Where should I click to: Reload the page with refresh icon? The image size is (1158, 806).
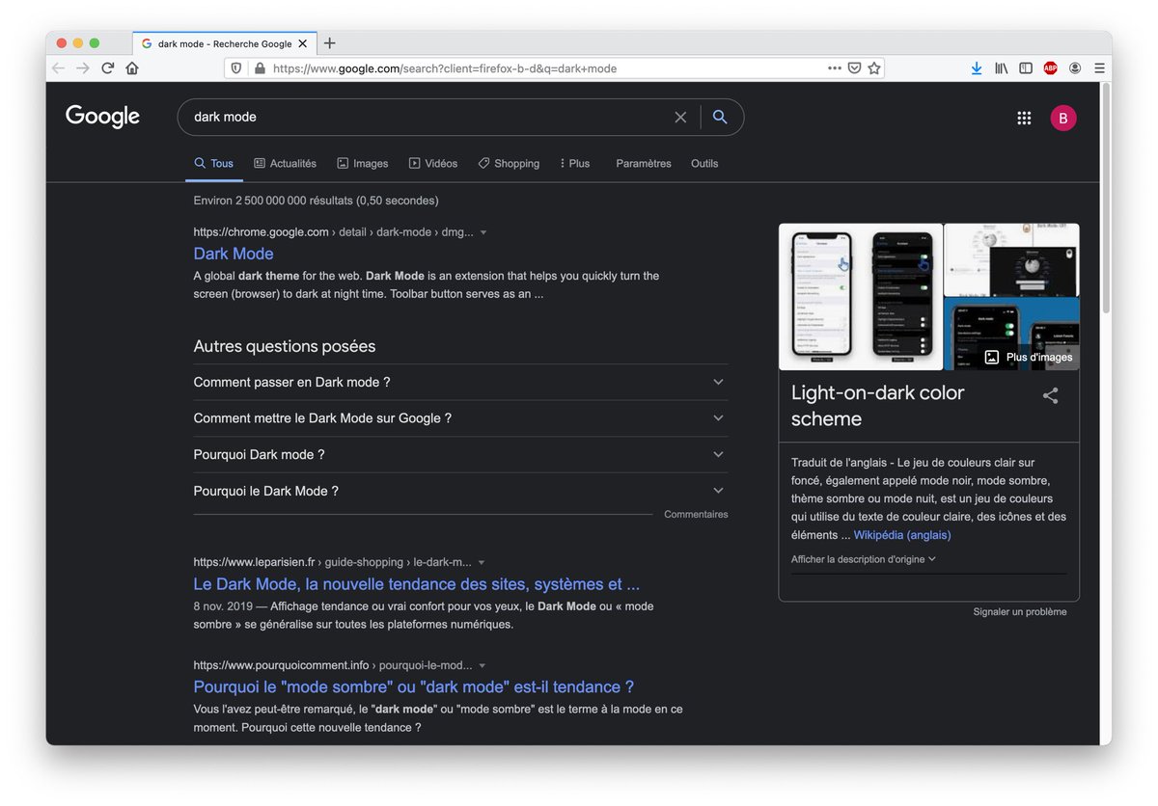point(108,68)
